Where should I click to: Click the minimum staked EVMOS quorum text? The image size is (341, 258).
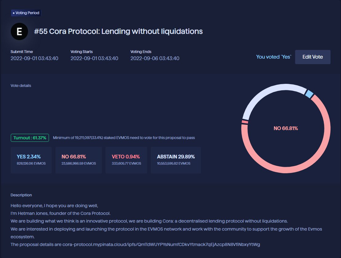click(124, 138)
